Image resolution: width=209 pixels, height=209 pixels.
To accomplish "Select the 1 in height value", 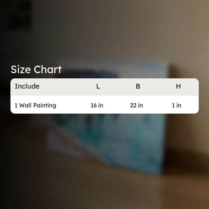I will (x=177, y=105).
